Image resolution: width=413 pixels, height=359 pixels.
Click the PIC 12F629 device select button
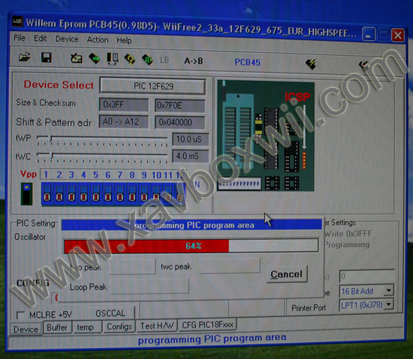tap(153, 86)
